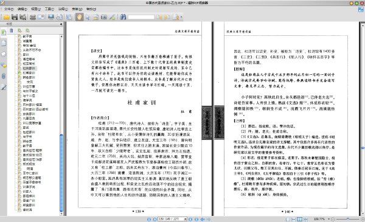Click the bookmark list scrollbar thumb
The height and width of the screenshot is (222, 365).
[x=61, y=172]
